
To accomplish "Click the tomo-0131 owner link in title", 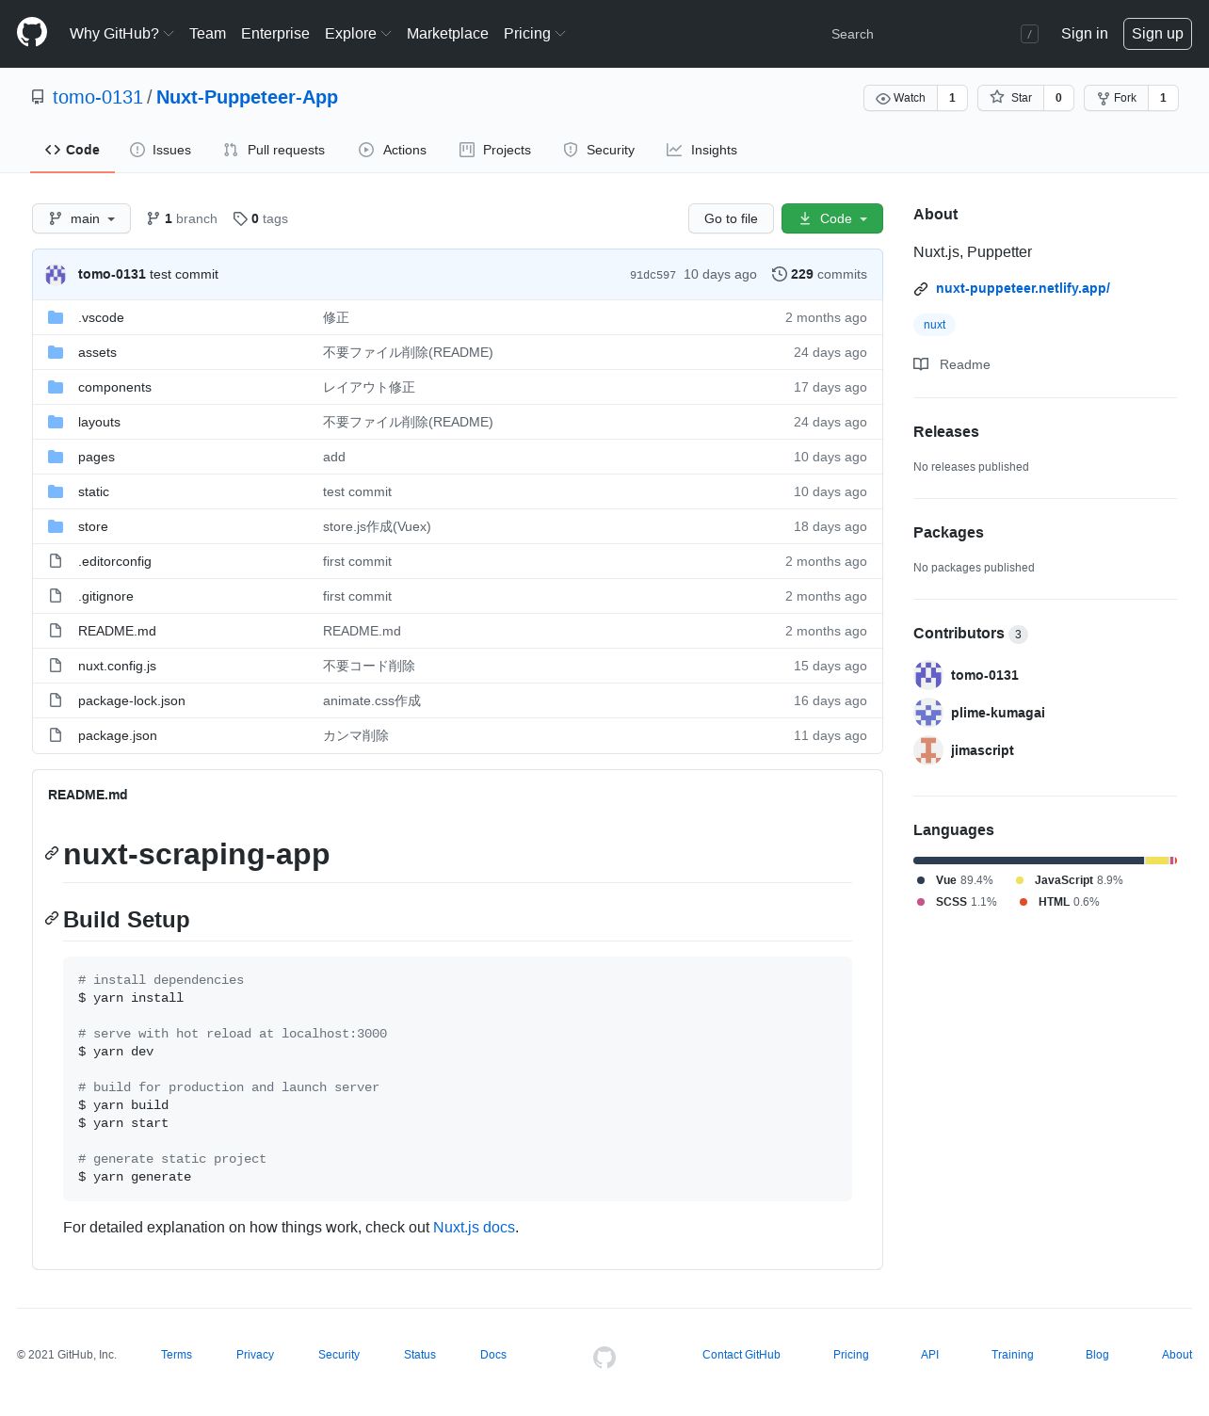I will click(98, 97).
